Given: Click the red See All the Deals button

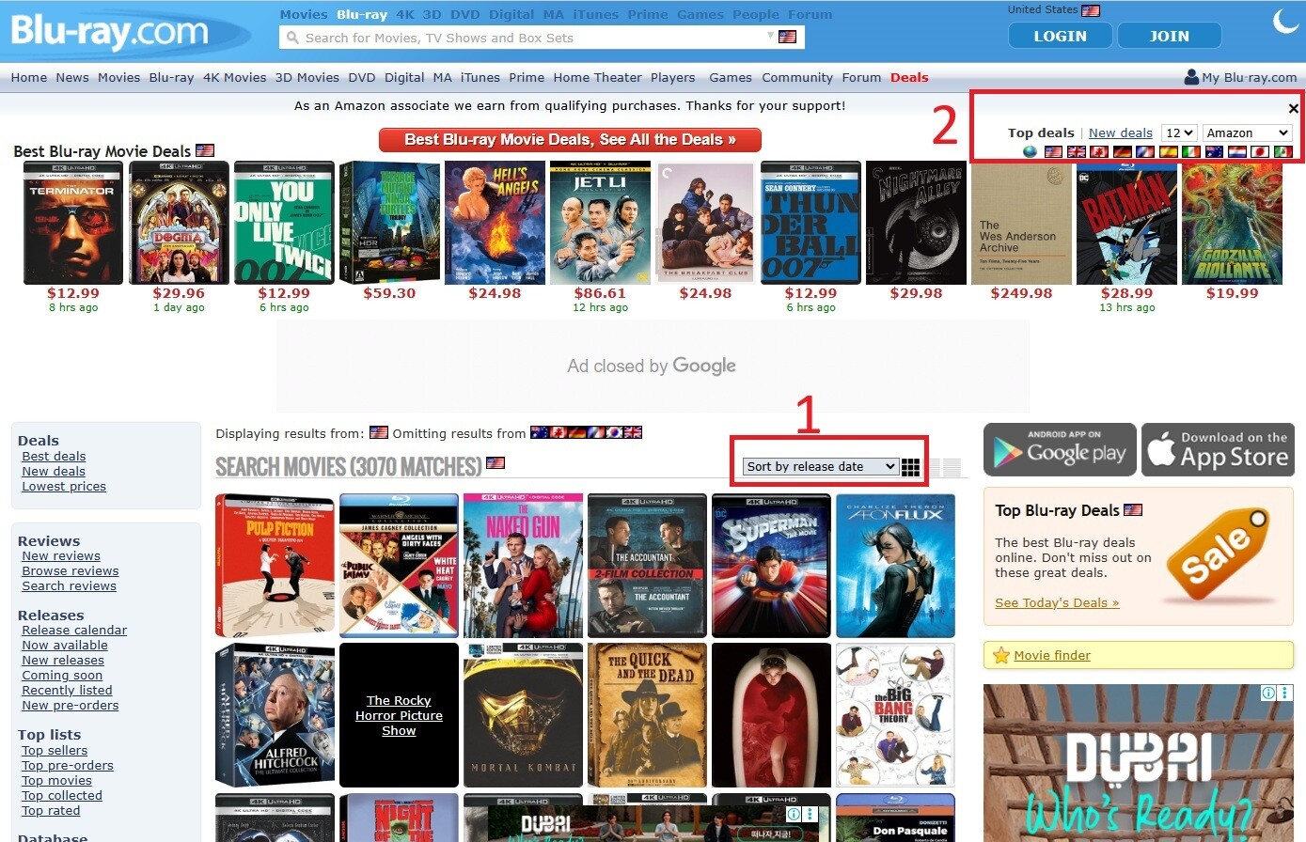Looking at the screenshot, I should [x=570, y=140].
